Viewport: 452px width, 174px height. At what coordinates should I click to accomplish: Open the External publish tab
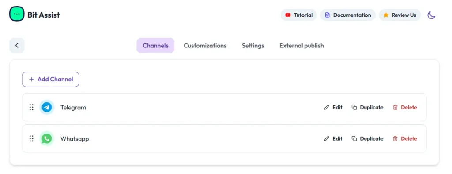tap(301, 46)
